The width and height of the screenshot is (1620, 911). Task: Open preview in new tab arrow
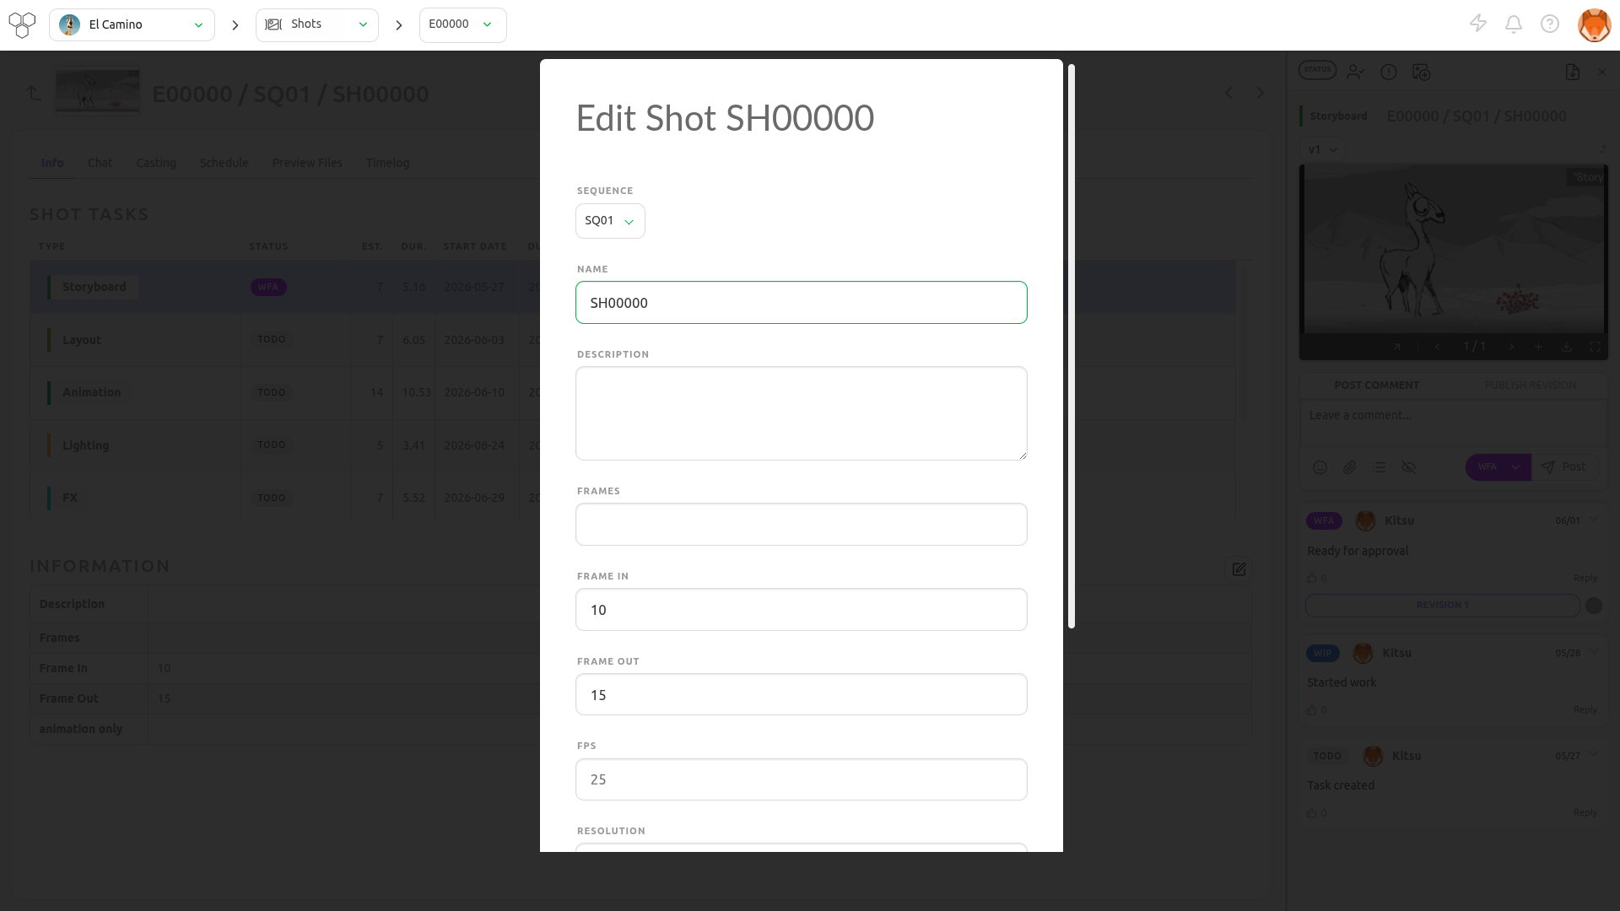tap(1397, 347)
